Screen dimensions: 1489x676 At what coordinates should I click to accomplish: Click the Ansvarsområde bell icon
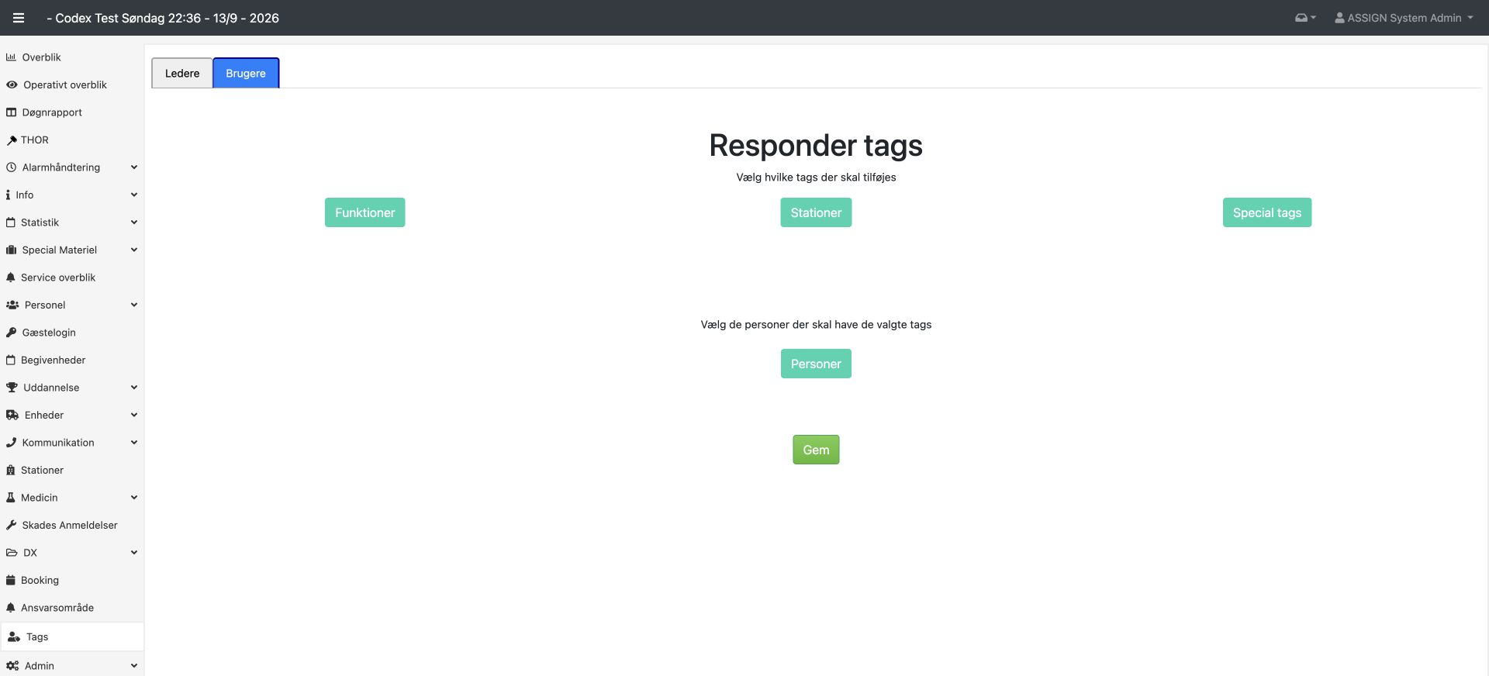coord(11,608)
